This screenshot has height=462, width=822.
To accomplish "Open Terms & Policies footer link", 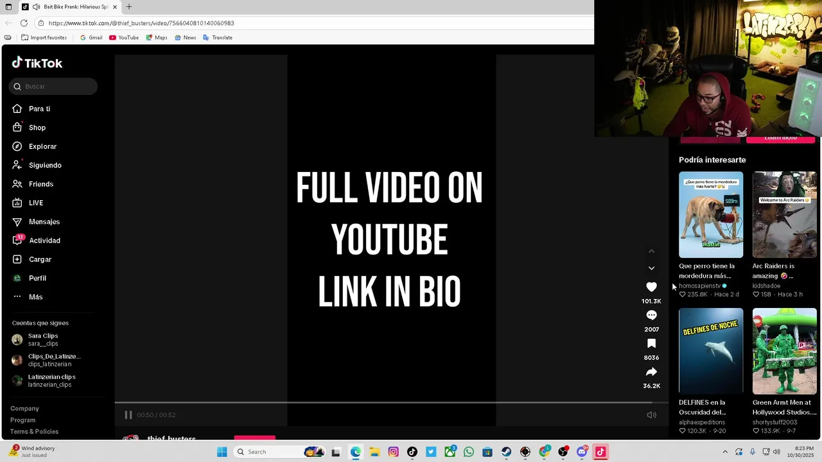I will (x=34, y=432).
